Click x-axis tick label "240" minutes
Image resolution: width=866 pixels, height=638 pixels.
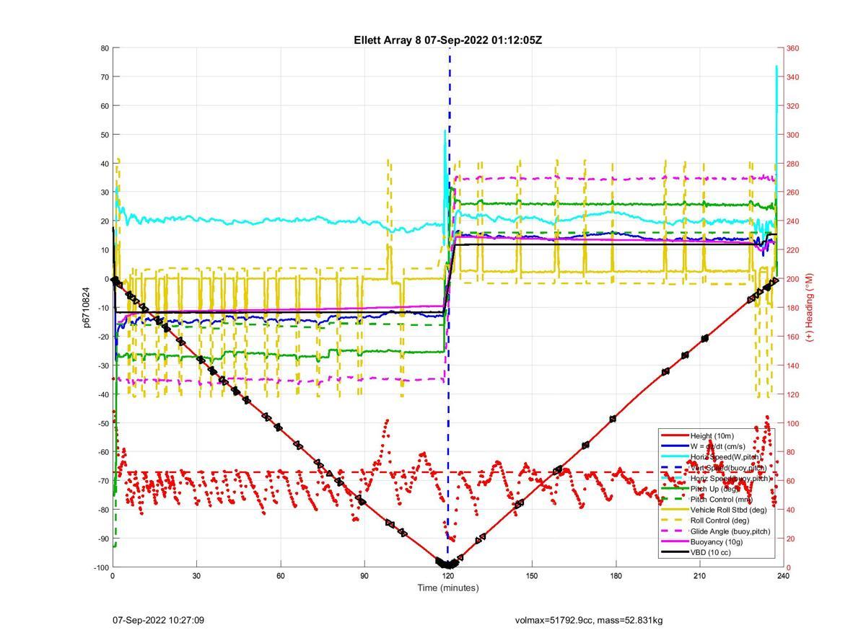click(783, 576)
